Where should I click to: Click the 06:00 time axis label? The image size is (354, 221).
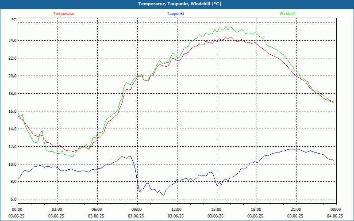pos(97,210)
